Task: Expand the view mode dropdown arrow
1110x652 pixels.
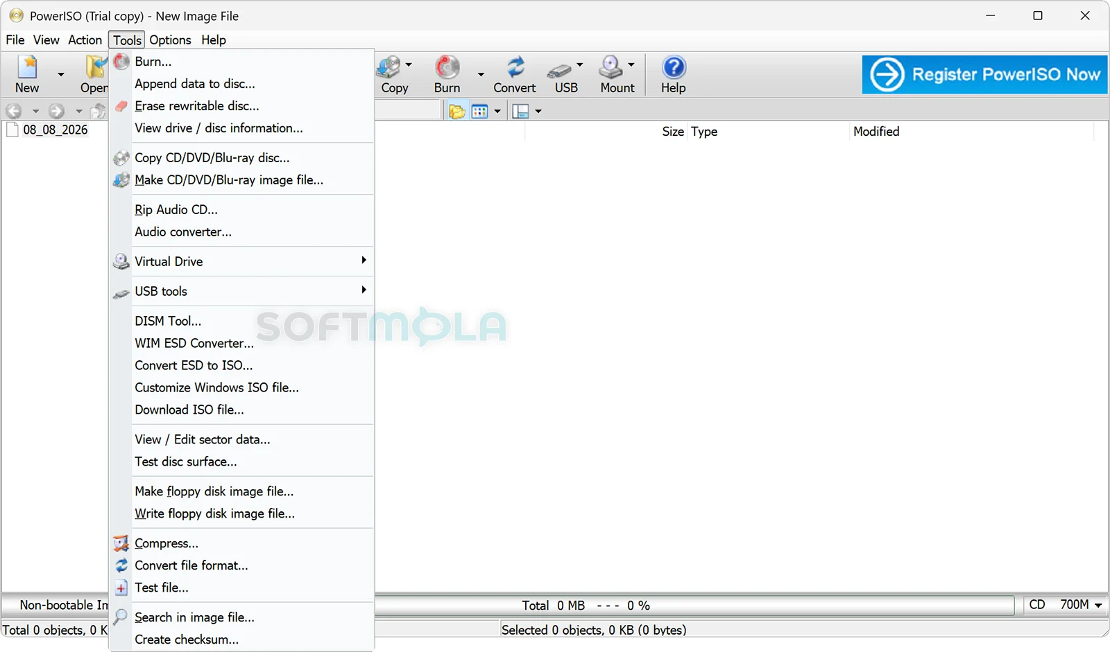Action: (497, 111)
